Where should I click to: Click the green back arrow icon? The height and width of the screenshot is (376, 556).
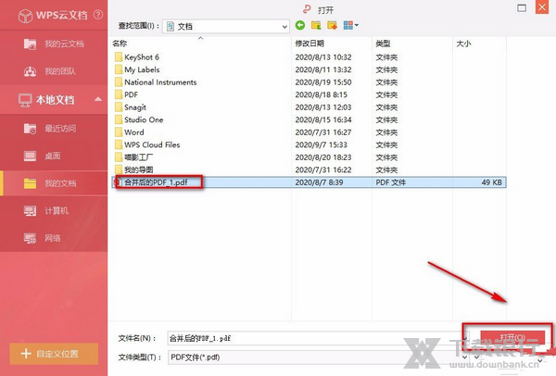(x=300, y=25)
